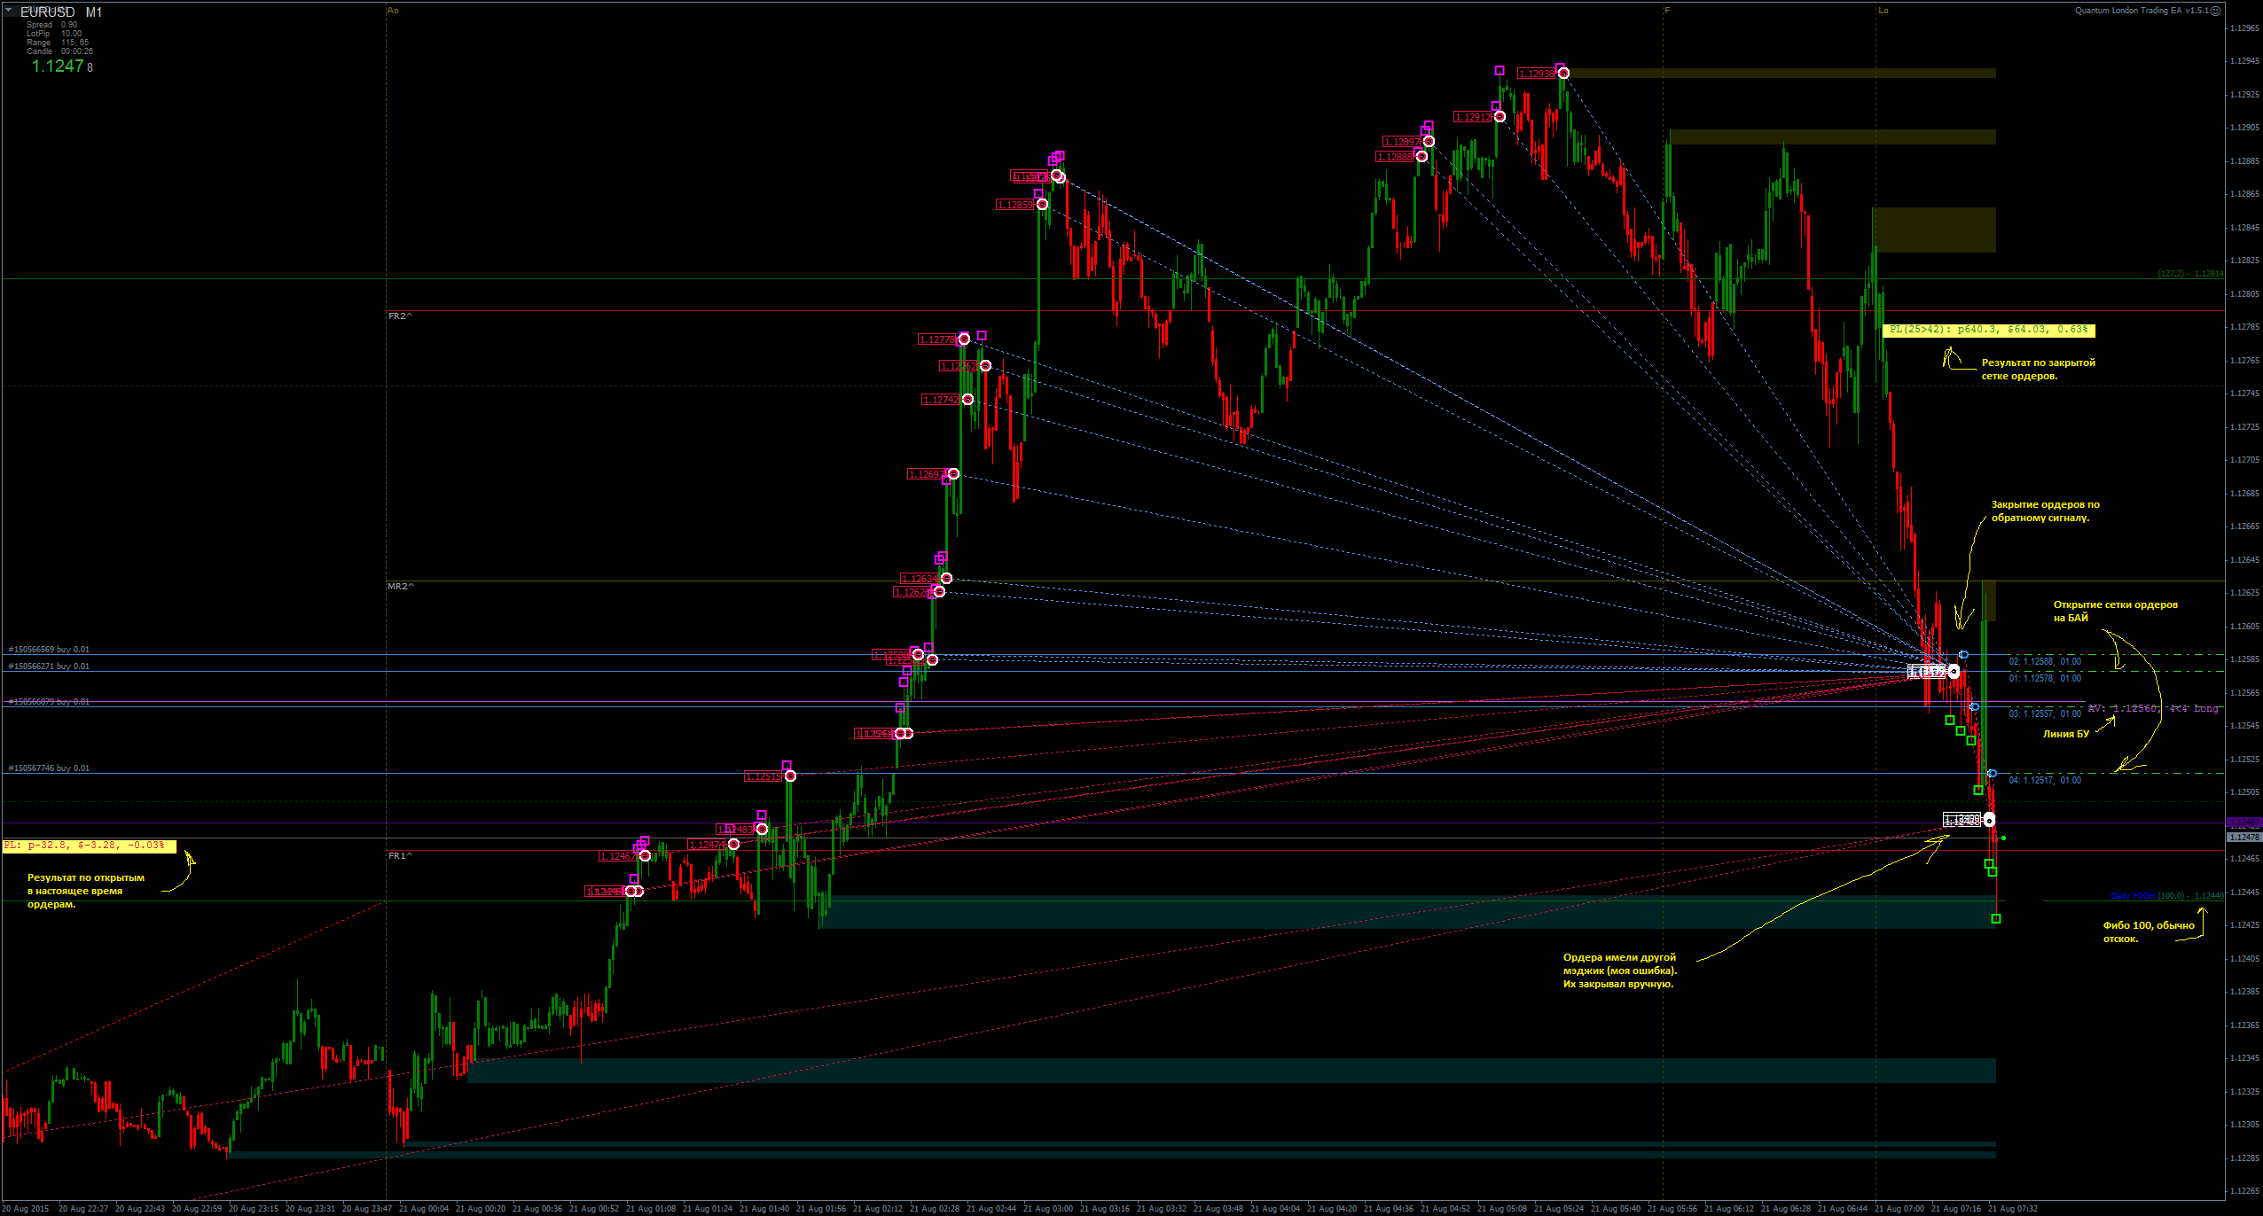Click the blue circle buy marker on level 04
The height and width of the screenshot is (1216, 2263).
(x=1993, y=774)
